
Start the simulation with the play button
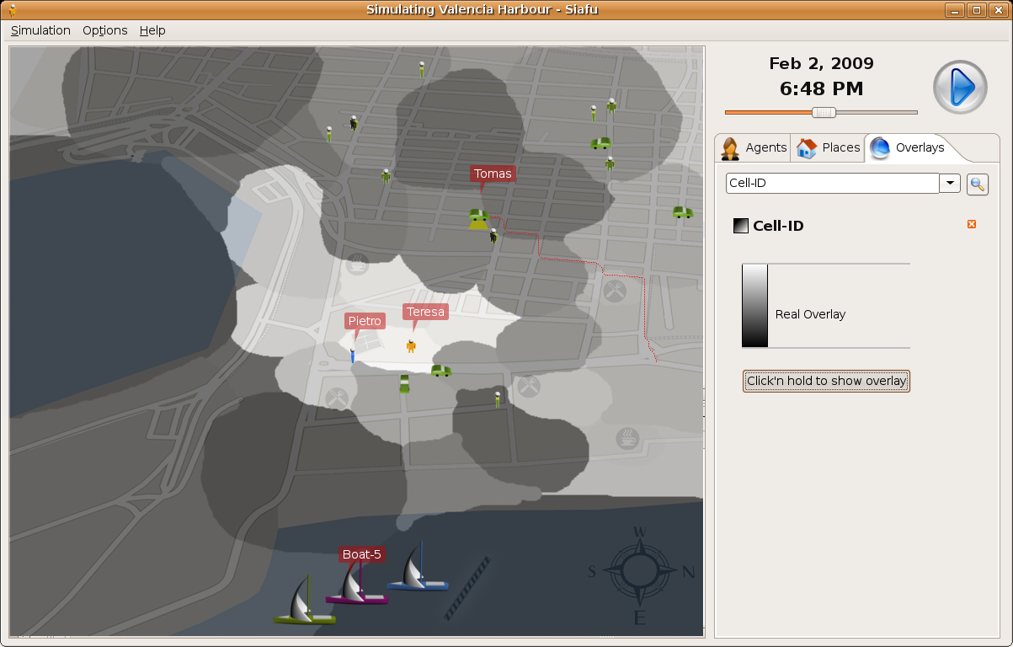[960, 87]
